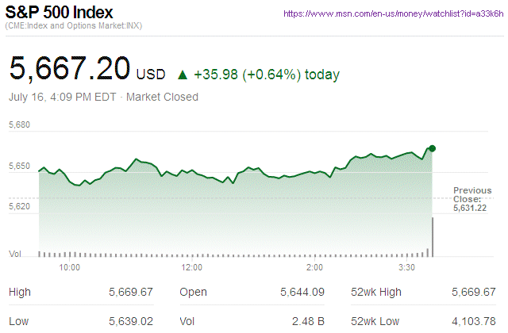The height and width of the screenshot is (333, 508).
Task: Select the 12:00 time axis marker
Action: [192, 267]
